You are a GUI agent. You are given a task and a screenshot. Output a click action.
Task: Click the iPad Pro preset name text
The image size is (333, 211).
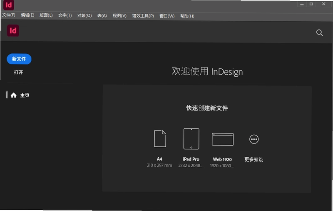coord(191,159)
